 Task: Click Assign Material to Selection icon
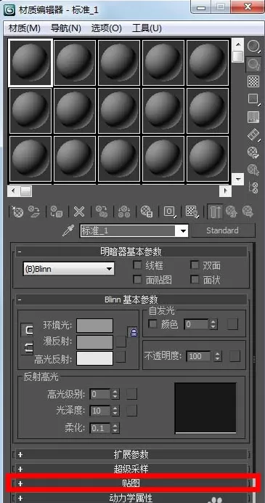(57, 212)
